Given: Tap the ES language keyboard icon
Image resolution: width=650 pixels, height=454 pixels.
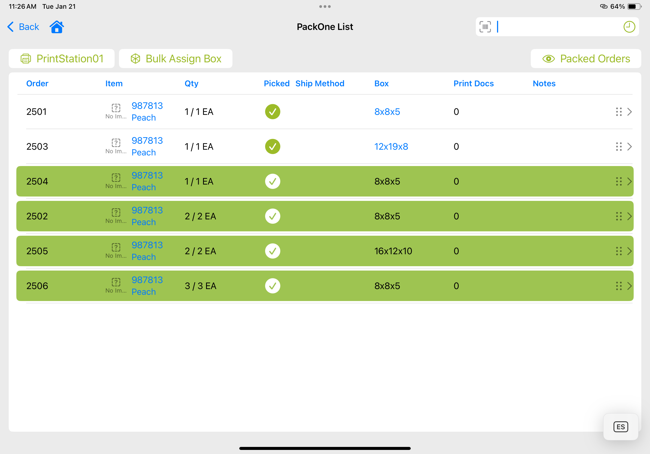Looking at the screenshot, I should [621, 427].
